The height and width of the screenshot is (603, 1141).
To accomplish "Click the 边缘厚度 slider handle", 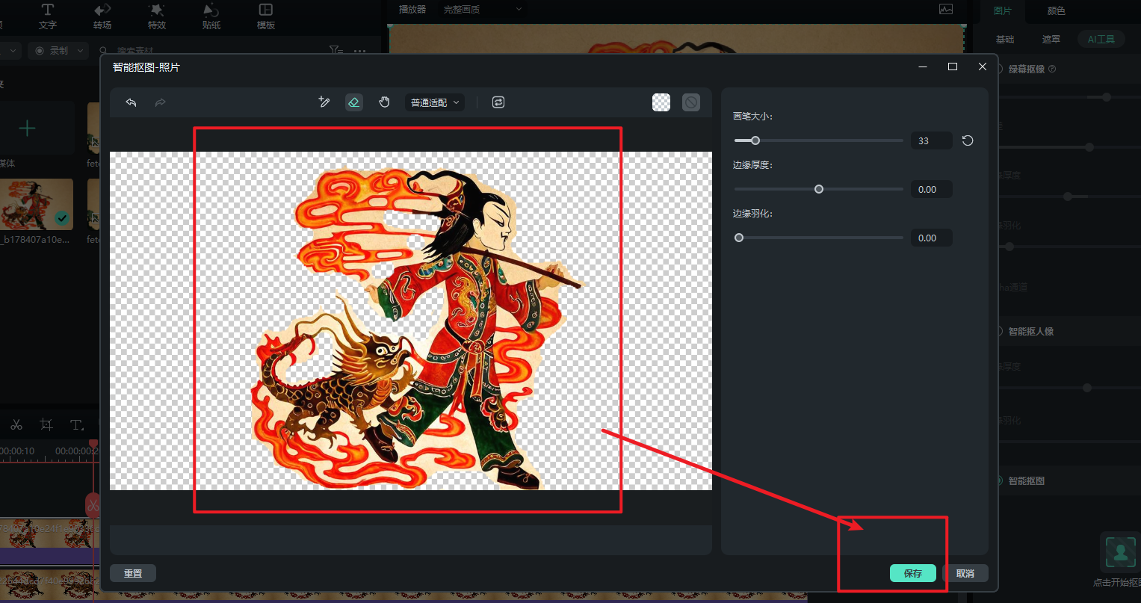I will click(819, 189).
